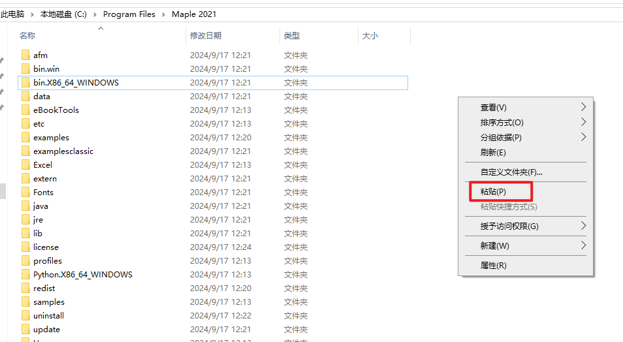This screenshot has width=623, height=342.
Task: Expand the 排序方式(O) submenu arrow
Action: 583,122
